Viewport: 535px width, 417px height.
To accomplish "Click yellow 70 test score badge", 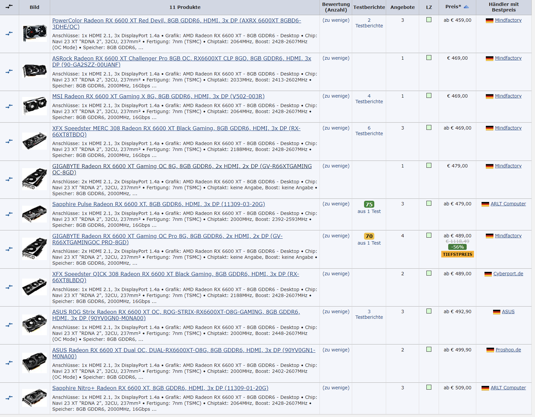I will coord(369,236).
